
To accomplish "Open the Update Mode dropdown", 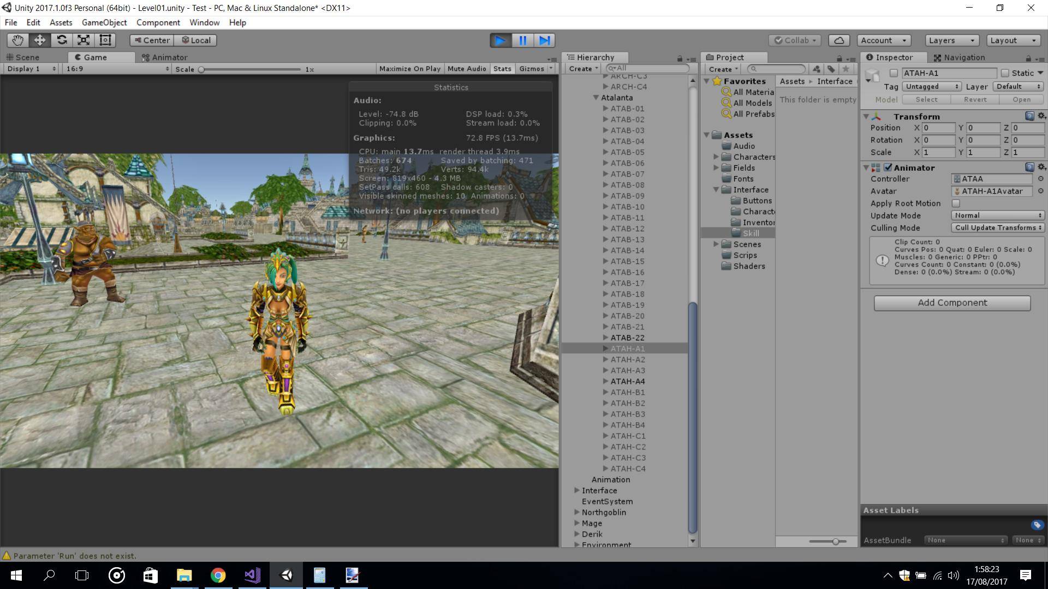I will pos(998,215).
